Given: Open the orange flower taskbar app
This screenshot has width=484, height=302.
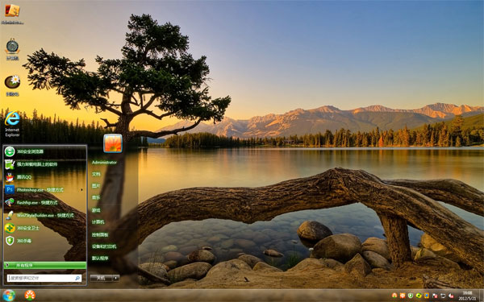Looking at the screenshot, I should 30,296.
